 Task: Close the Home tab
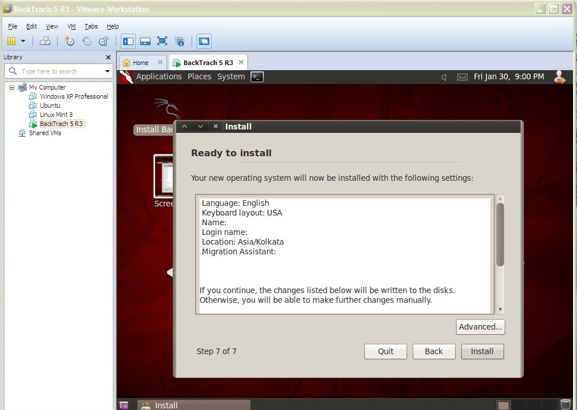point(160,62)
